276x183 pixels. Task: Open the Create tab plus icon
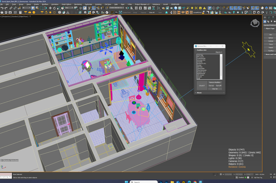(265, 17)
